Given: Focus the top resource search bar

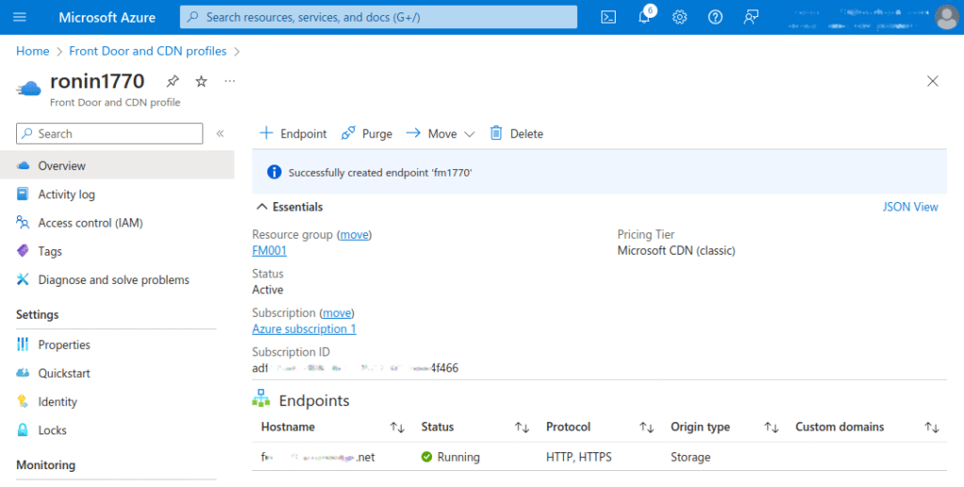Looking at the screenshot, I should (x=378, y=17).
